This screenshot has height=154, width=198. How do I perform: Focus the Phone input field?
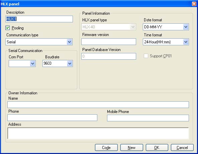coord(52,118)
